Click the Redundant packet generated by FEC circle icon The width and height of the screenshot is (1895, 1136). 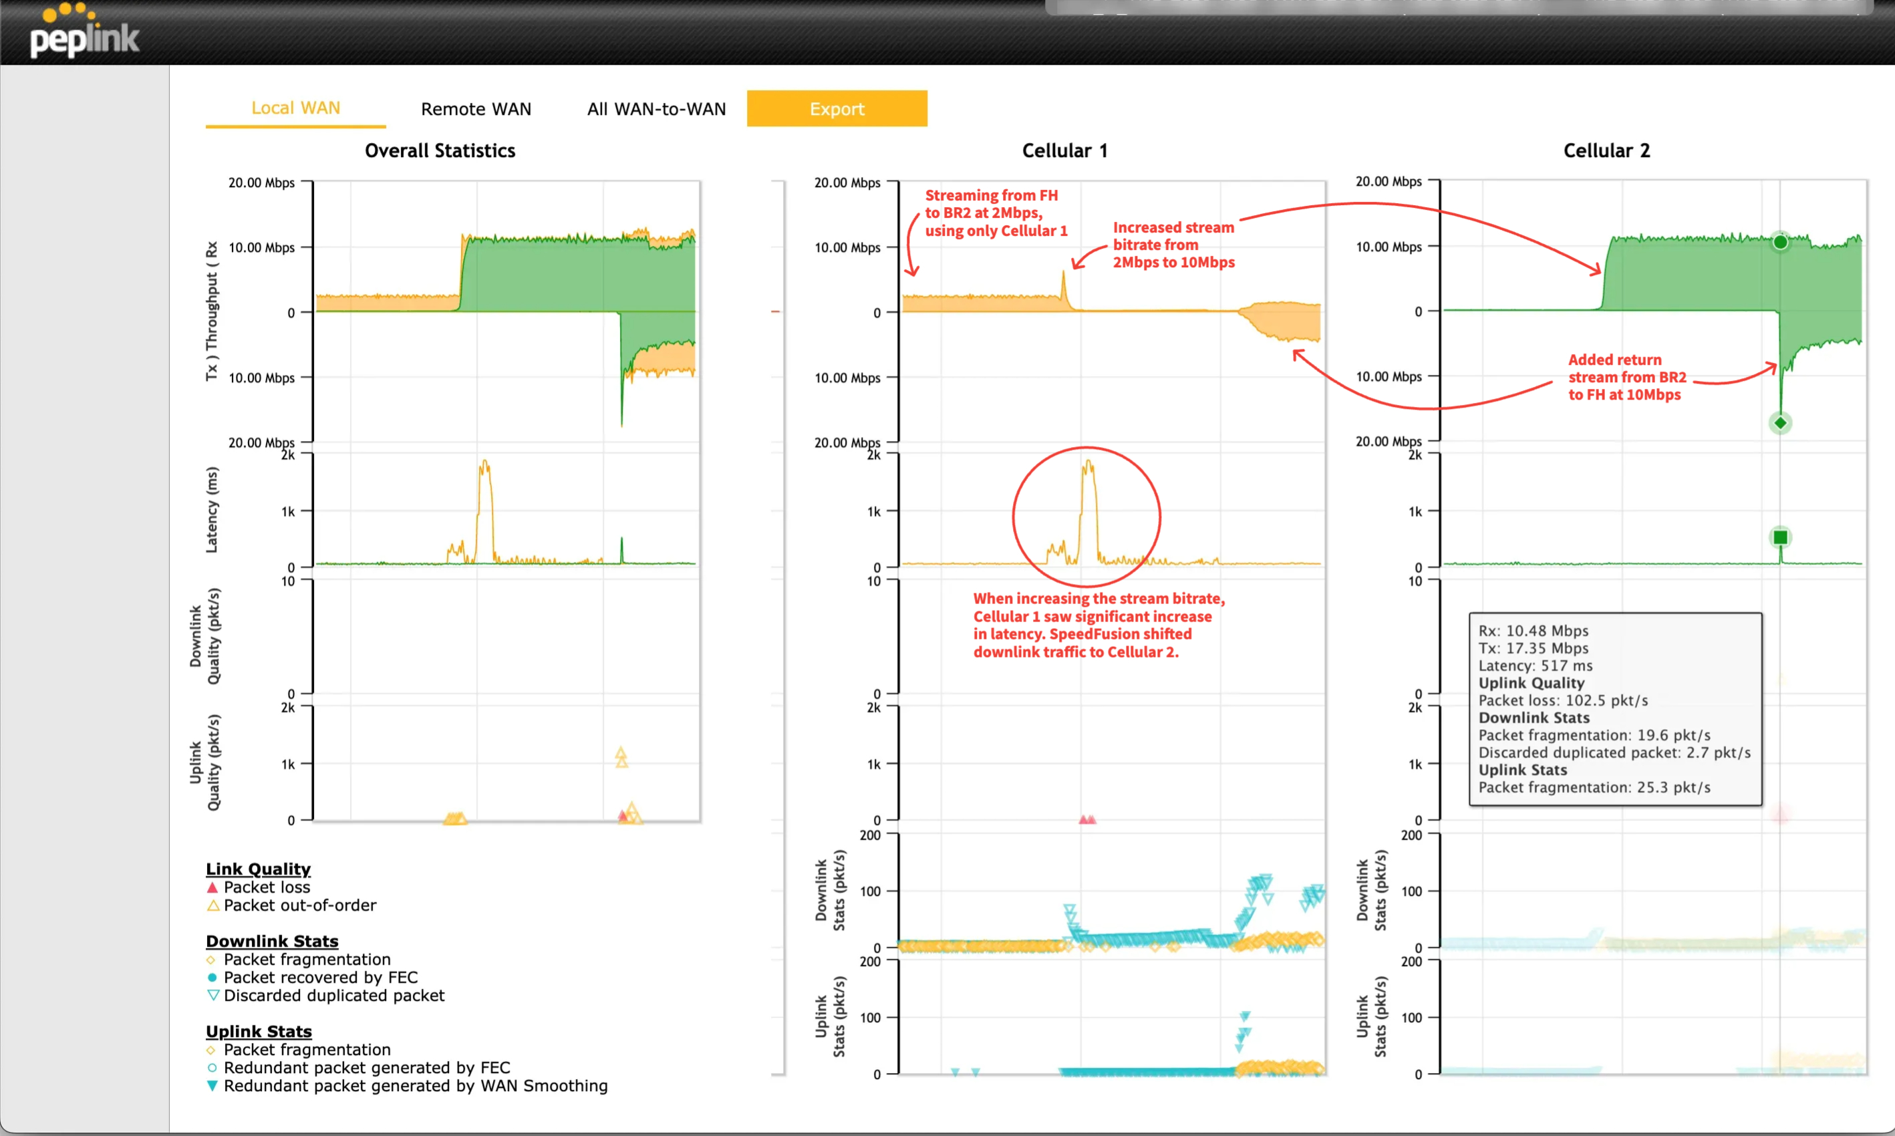(x=212, y=1068)
